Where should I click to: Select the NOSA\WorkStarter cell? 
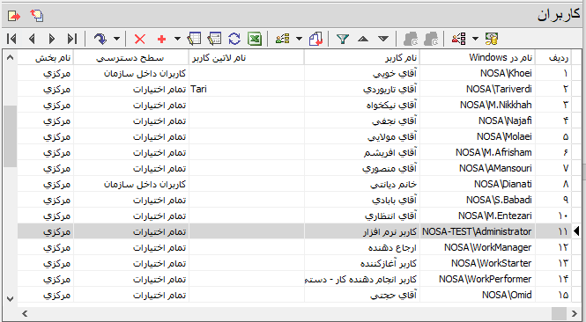(478, 263)
